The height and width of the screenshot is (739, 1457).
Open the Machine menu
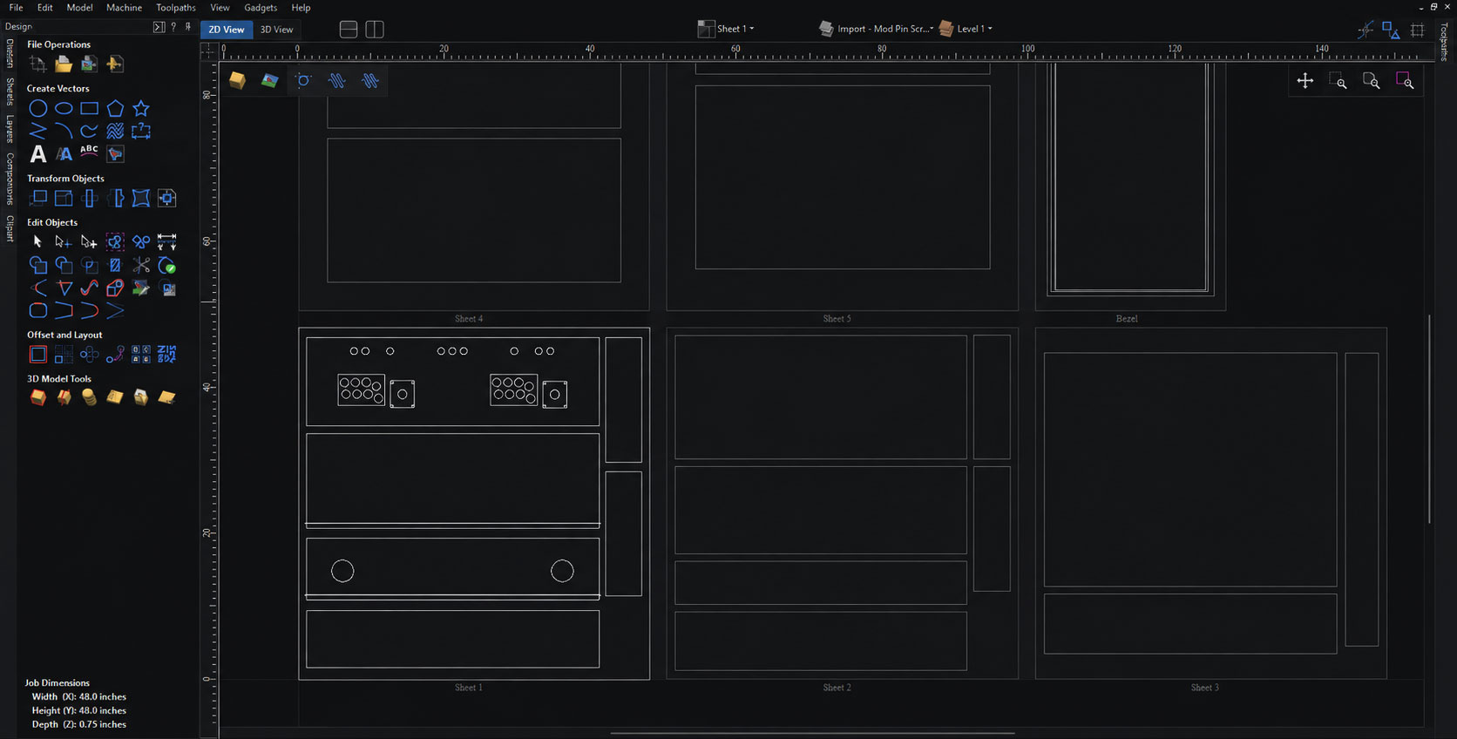pyautogui.click(x=124, y=7)
